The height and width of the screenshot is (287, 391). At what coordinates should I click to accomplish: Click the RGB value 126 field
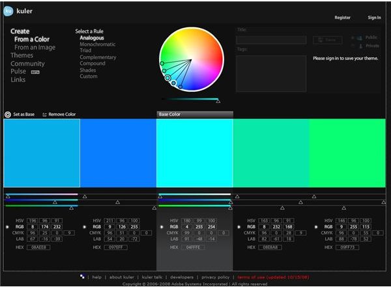coord(122,226)
